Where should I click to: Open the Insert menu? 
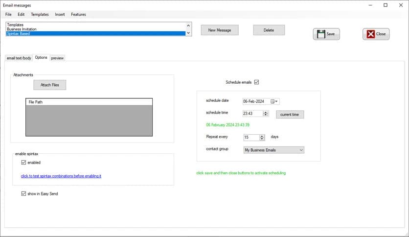tap(60, 14)
